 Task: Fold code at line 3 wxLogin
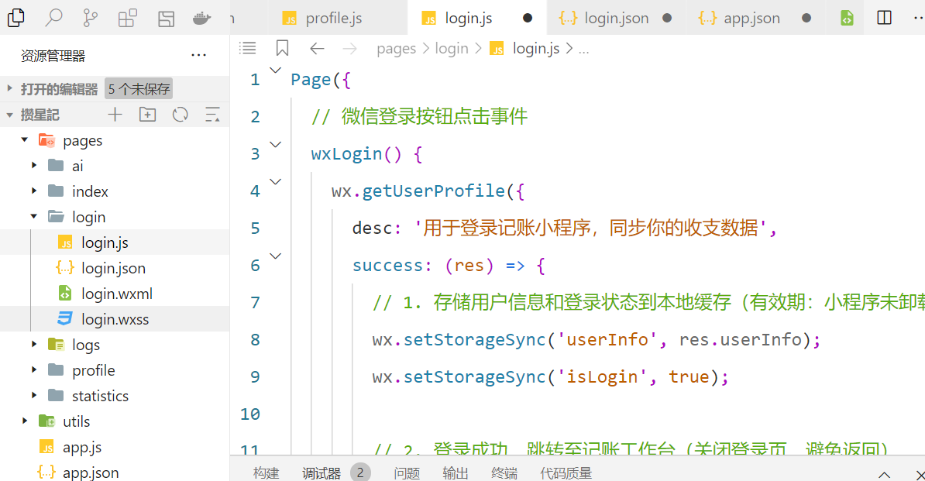click(x=276, y=144)
